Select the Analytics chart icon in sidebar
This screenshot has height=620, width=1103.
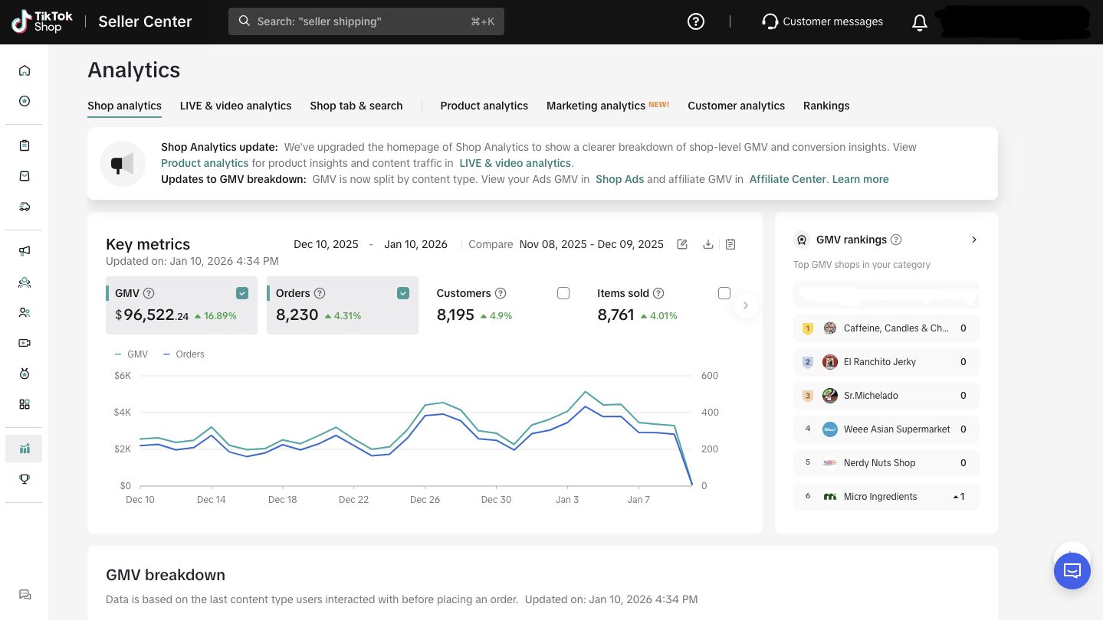[25, 449]
